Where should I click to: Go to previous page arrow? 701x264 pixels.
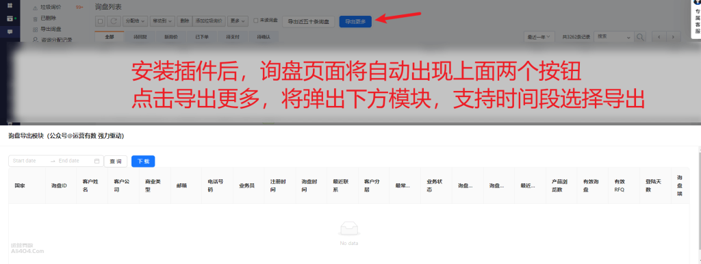659,37
